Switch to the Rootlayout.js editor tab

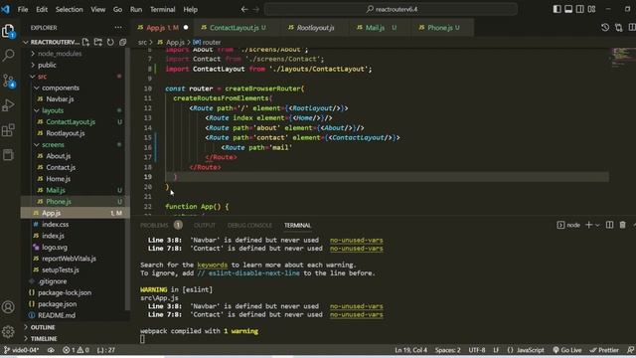[315, 28]
